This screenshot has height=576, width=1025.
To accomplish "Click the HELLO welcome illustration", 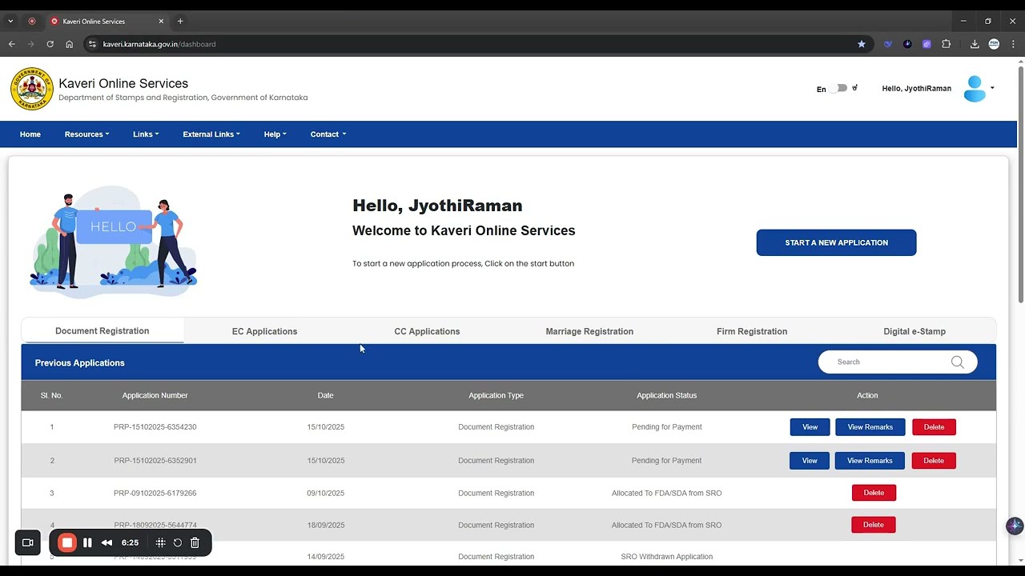I will 113,242.
